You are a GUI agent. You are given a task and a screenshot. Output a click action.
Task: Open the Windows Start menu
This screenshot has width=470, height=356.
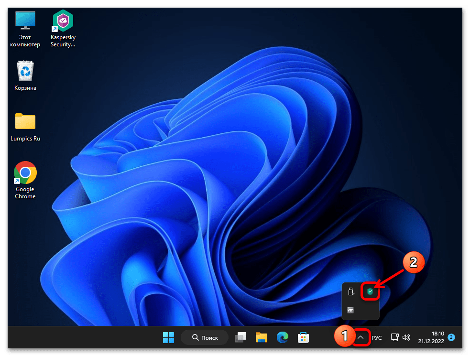(x=168, y=337)
